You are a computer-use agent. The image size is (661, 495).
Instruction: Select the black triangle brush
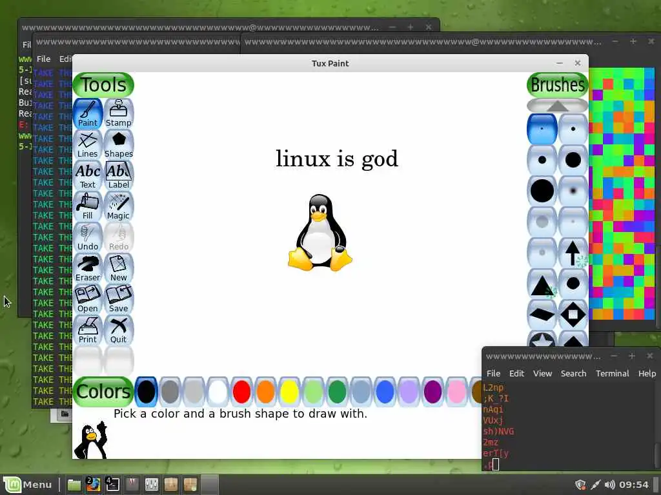click(x=542, y=284)
